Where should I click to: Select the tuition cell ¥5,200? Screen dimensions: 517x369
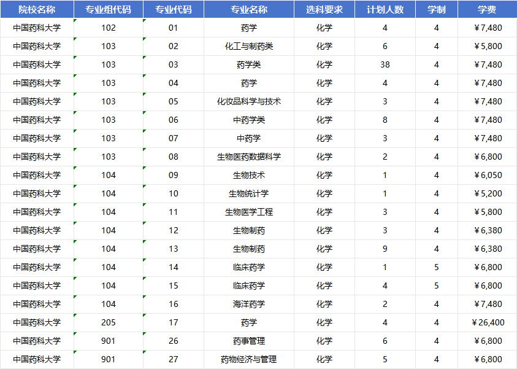point(488,193)
